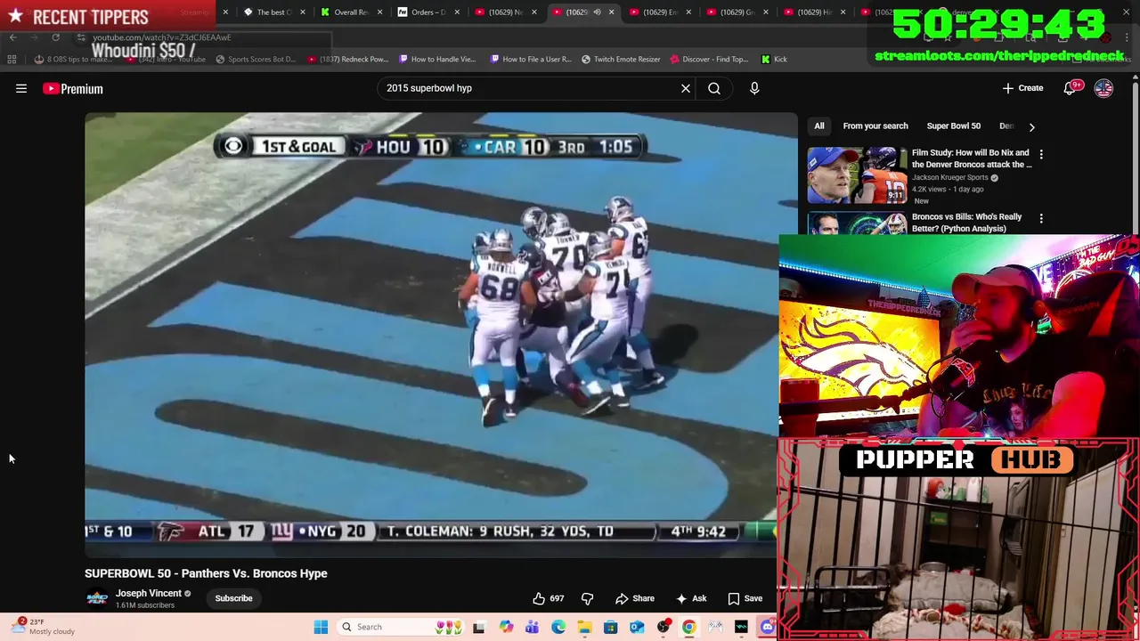The width and height of the screenshot is (1140, 641).
Task: Open 'Broncos vs Bills: Who's Really Better?' title
Action: (966, 223)
